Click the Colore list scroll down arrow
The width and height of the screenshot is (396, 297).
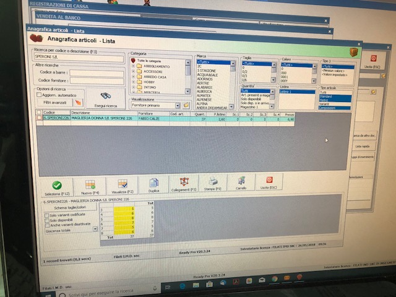coord(314,81)
